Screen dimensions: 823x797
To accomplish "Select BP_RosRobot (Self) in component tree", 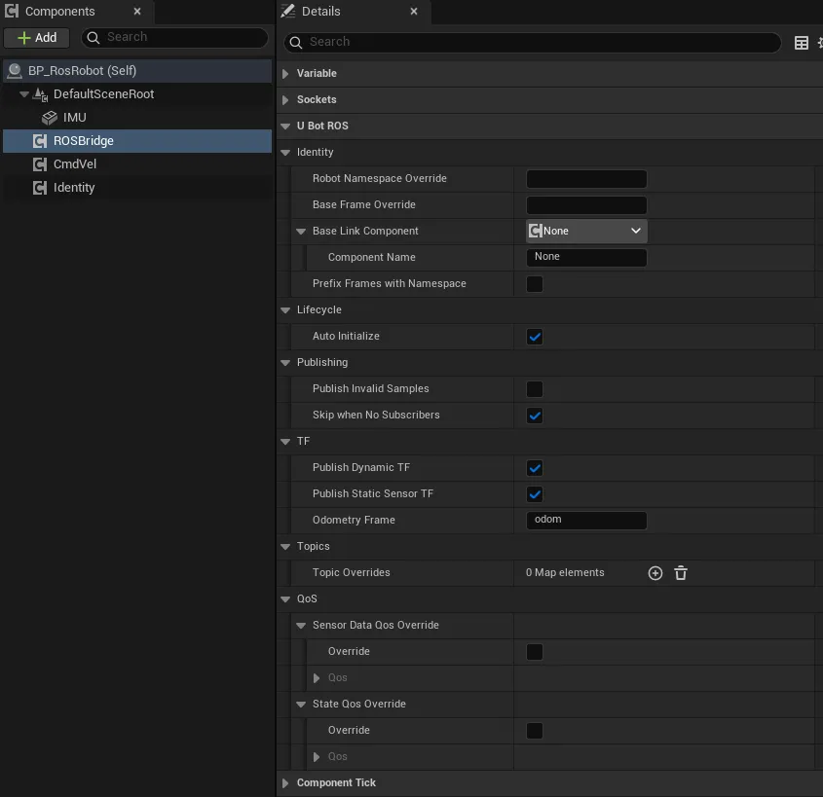I will (137, 71).
